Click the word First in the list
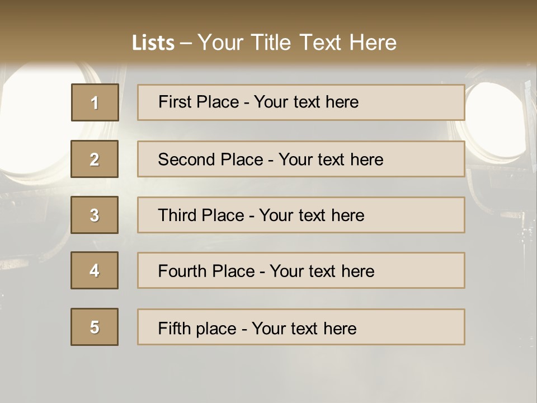Image resolution: width=537 pixels, height=403 pixels. tap(174, 102)
